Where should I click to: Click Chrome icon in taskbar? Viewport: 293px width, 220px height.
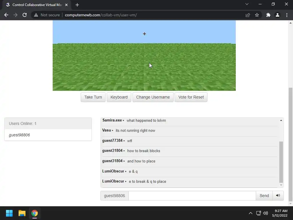pos(34,213)
